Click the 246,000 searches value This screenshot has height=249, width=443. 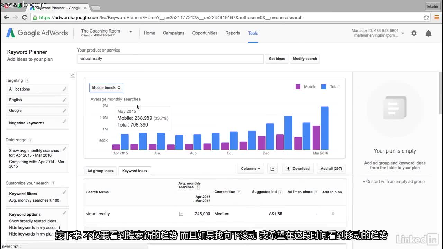click(202, 214)
